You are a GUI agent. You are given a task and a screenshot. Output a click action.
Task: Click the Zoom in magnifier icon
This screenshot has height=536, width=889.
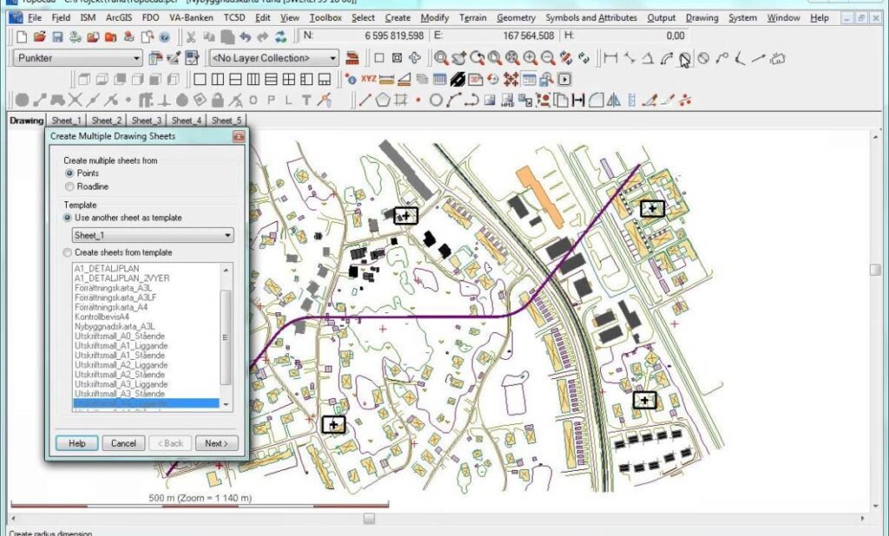click(x=530, y=58)
